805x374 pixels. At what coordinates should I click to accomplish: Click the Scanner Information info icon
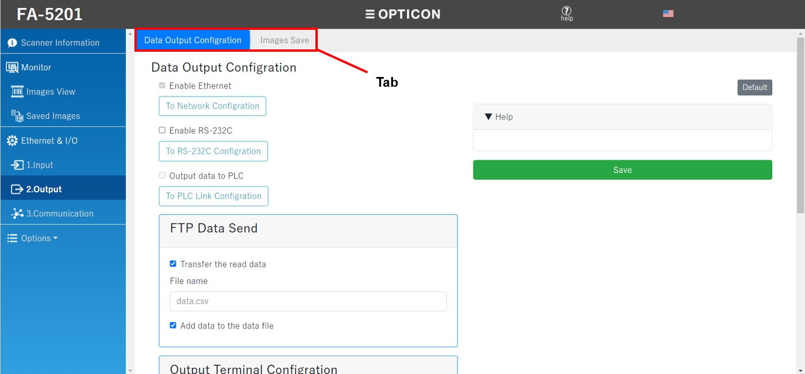point(12,43)
